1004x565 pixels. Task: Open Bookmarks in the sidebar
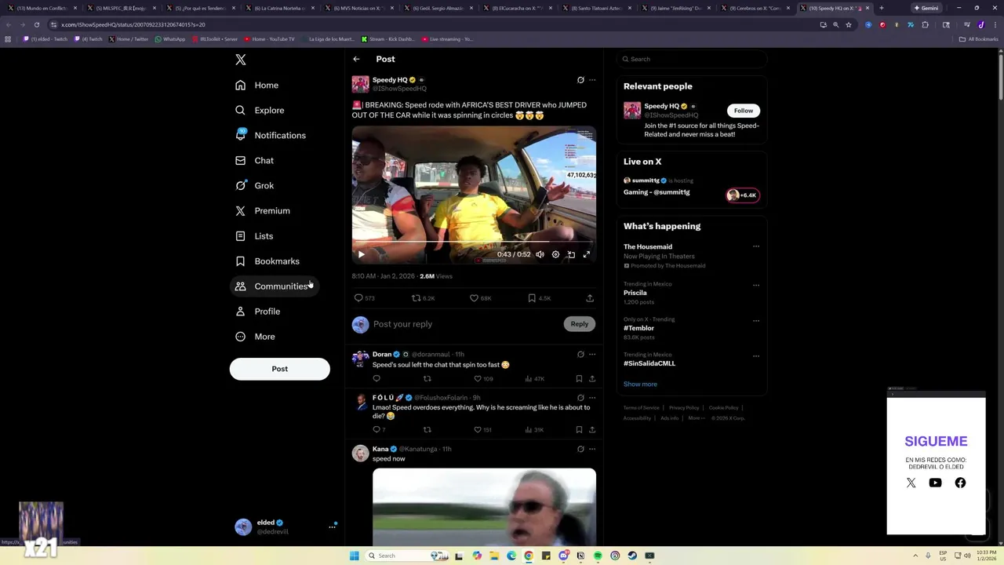point(267,261)
